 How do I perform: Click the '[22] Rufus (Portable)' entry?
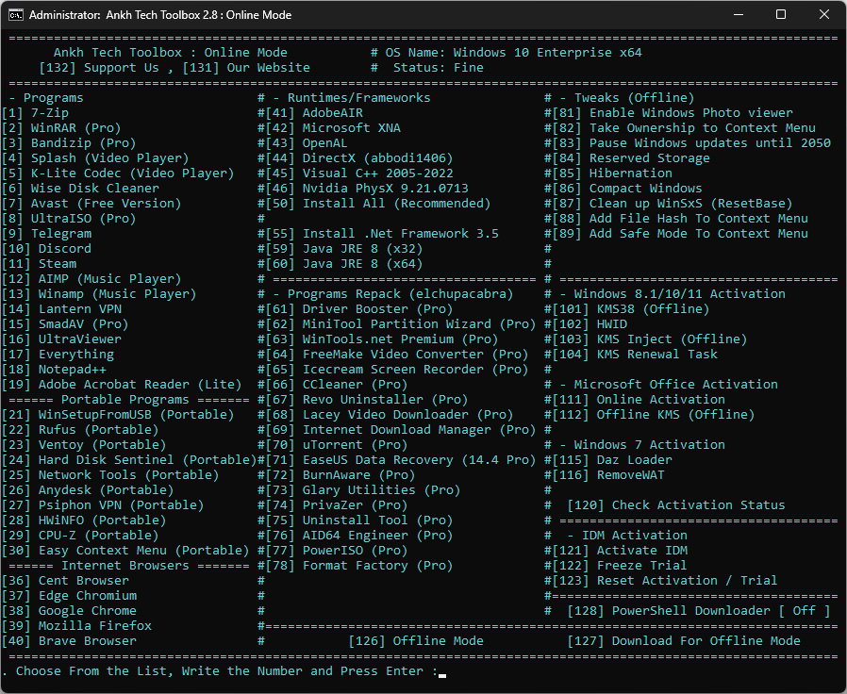(x=80, y=430)
